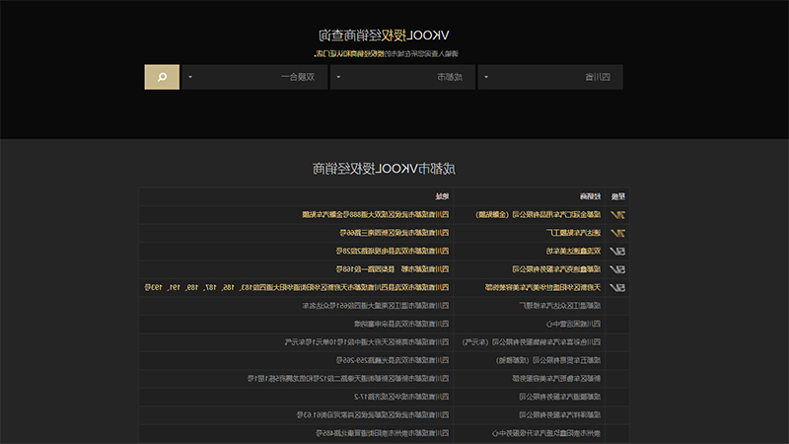Open the 四川省 province dropdown
The width and height of the screenshot is (789, 444).
click(550, 77)
